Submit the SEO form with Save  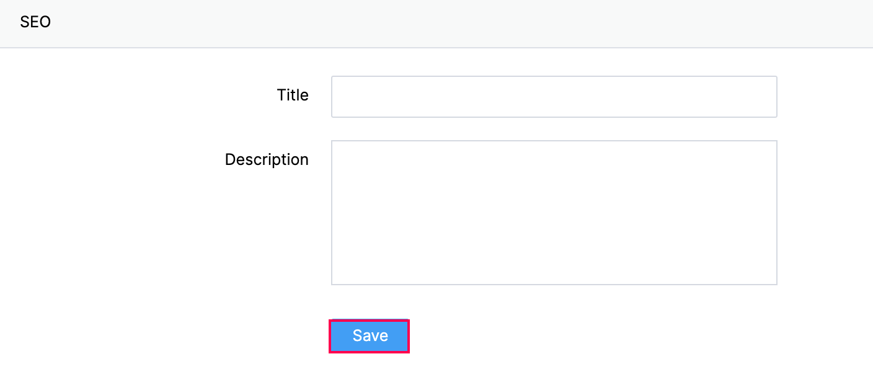click(x=369, y=336)
